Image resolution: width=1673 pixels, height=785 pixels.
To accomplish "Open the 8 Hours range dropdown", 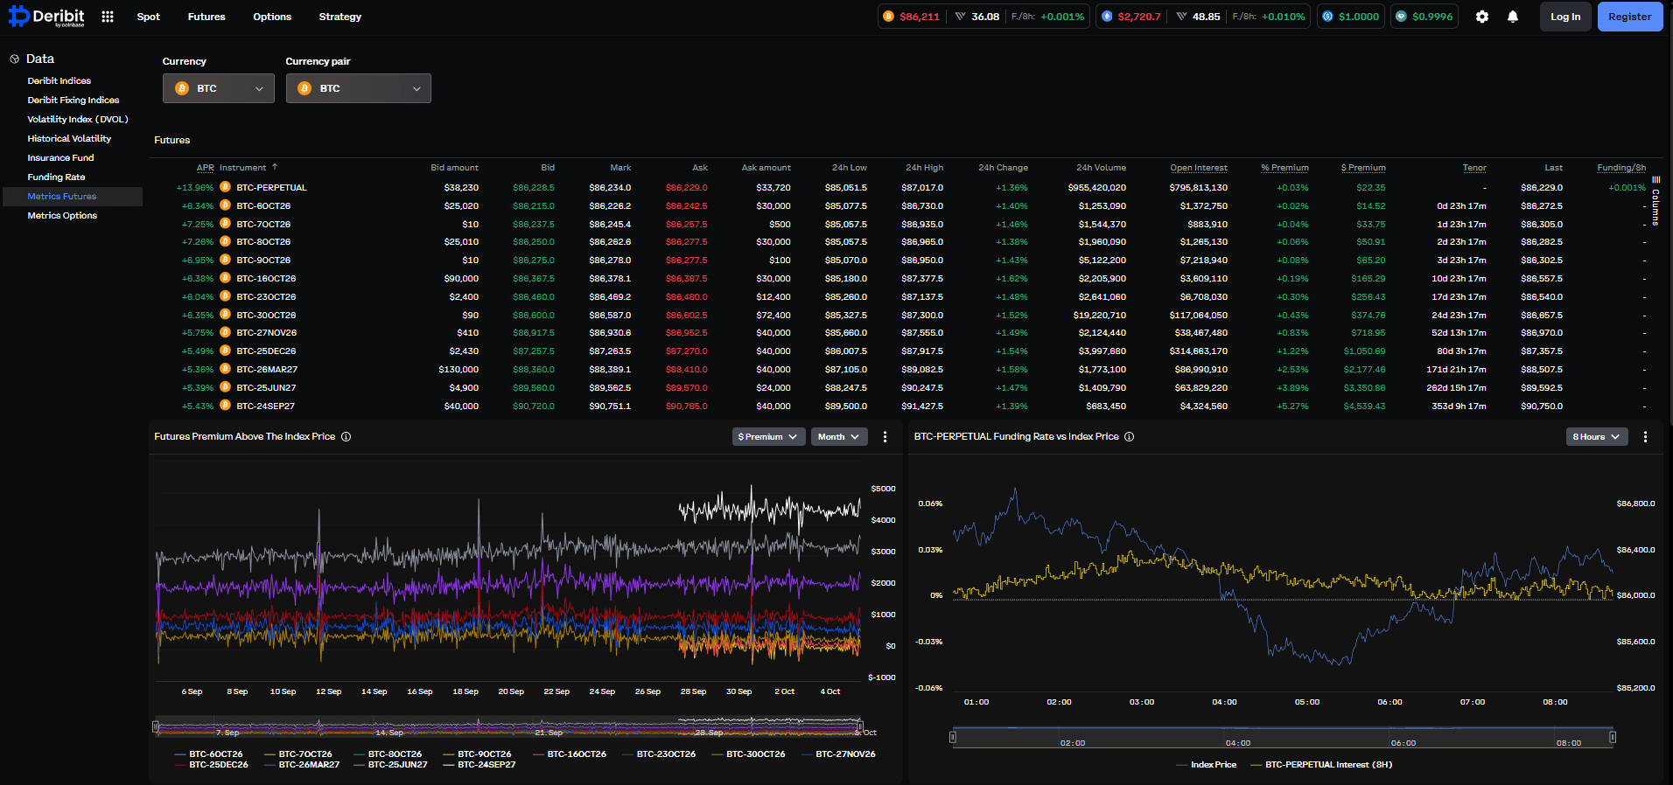I will point(1597,437).
